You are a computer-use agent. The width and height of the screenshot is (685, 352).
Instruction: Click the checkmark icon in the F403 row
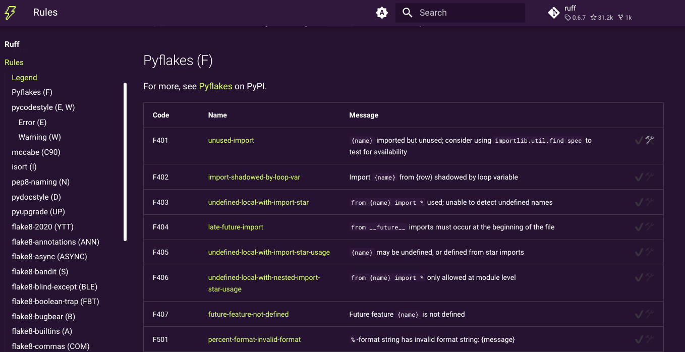coord(639,202)
